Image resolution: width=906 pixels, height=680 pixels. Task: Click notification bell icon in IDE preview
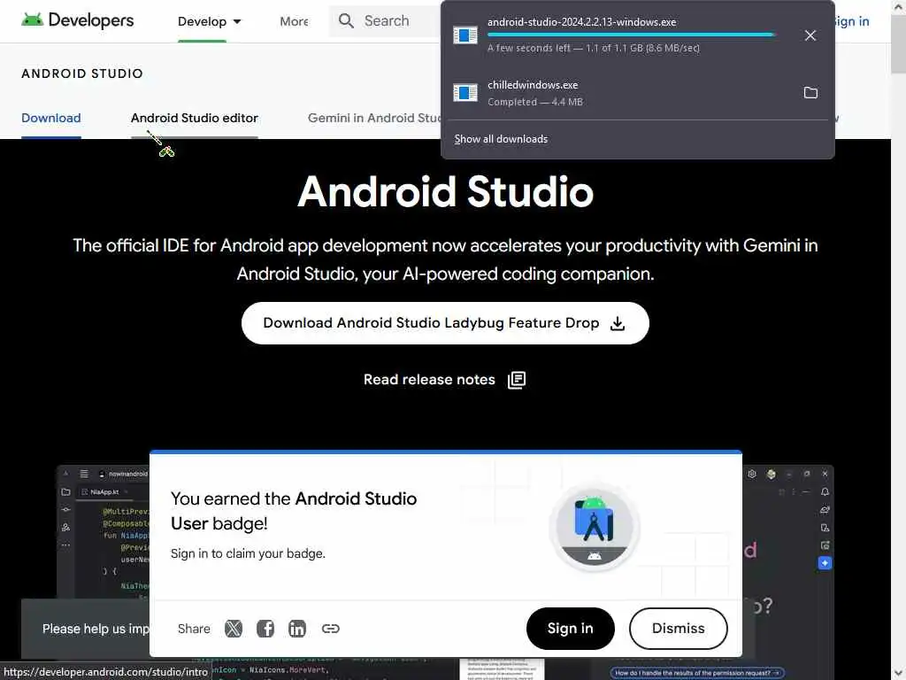pos(825,491)
